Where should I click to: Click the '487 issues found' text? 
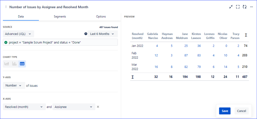pyautogui.click(x=109, y=27)
